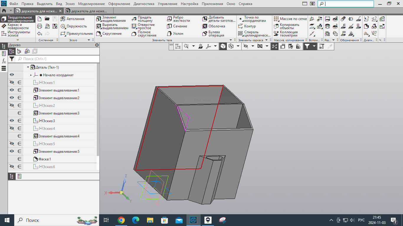Viewport: 403px width, 226px height.
Task: Select Фаска:1 in the model tree
Action: coord(44,159)
